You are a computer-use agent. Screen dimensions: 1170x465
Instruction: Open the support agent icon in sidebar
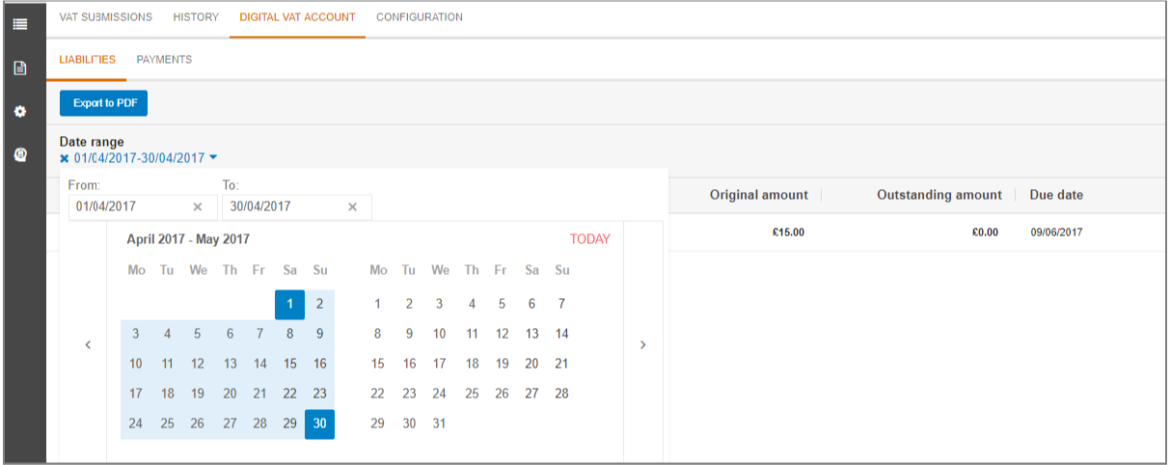pos(19,154)
